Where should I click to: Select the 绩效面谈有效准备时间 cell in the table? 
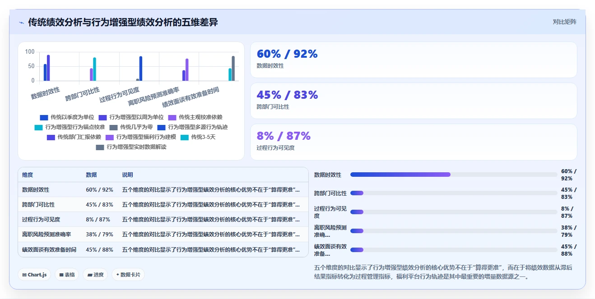coord(49,249)
